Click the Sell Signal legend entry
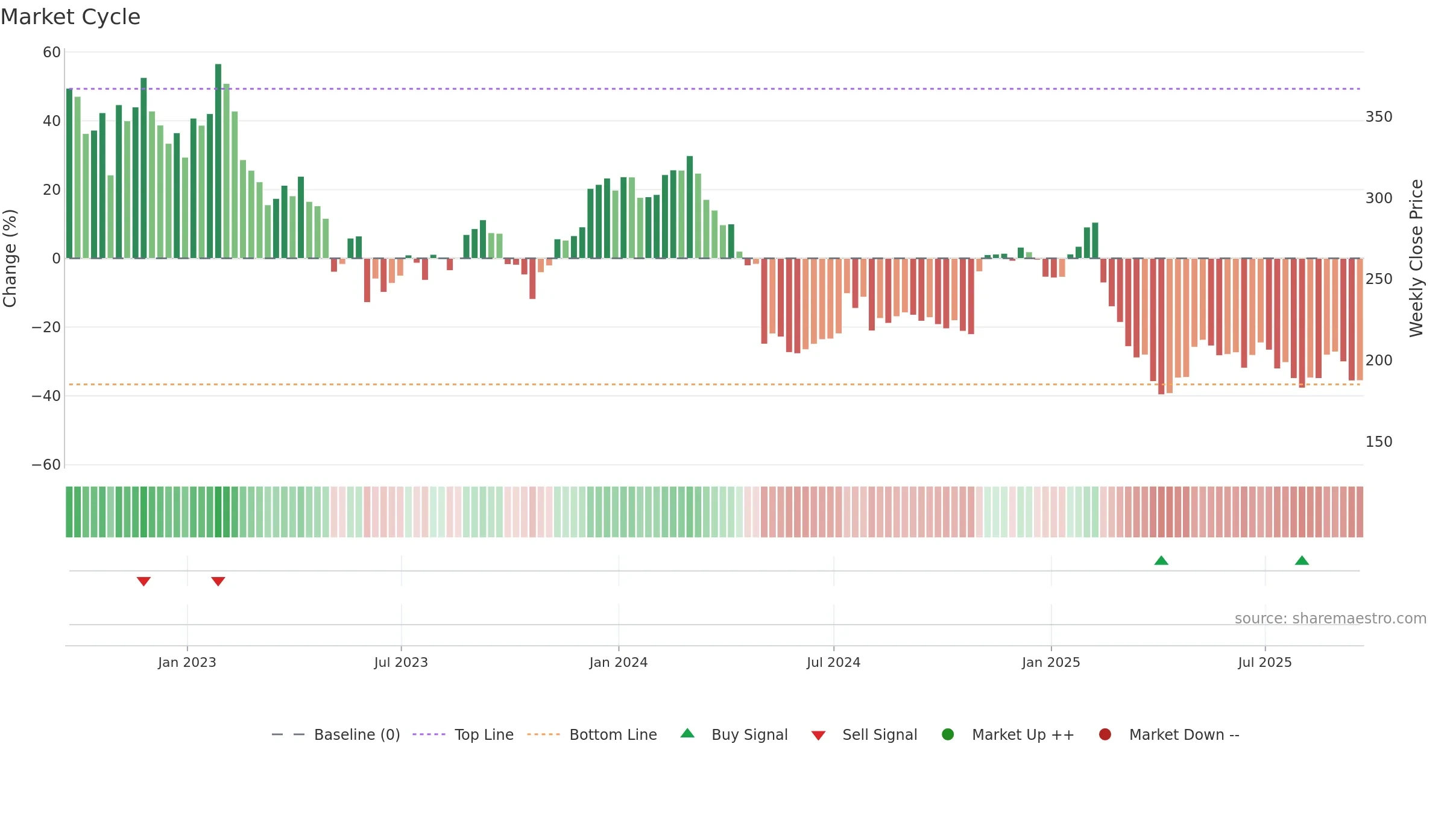1447x814 pixels. 864,734
